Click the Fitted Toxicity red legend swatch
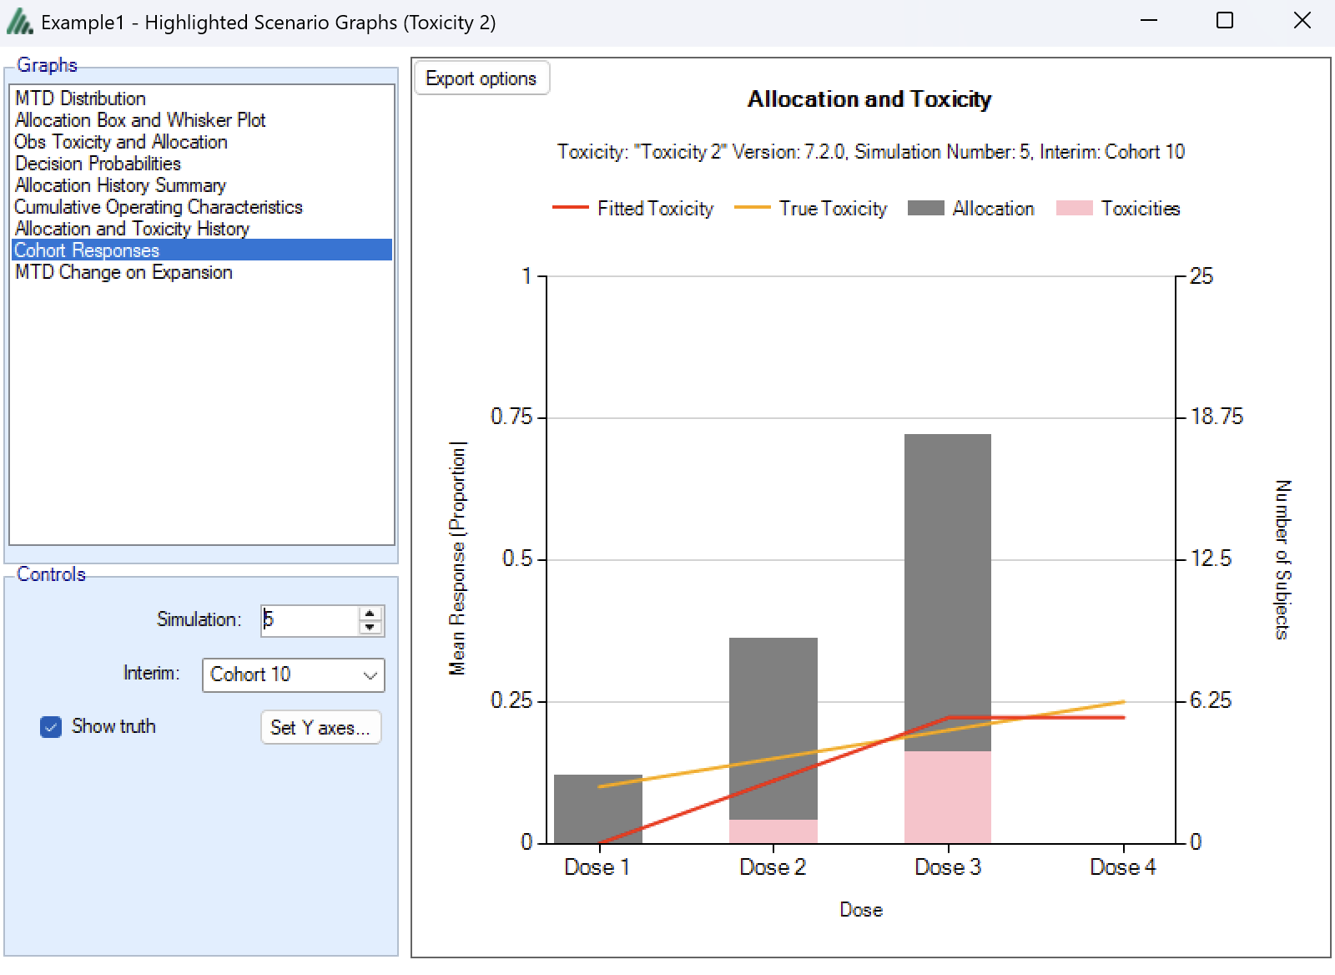The height and width of the screenshot is (975, 1335). tap(571, 209)
